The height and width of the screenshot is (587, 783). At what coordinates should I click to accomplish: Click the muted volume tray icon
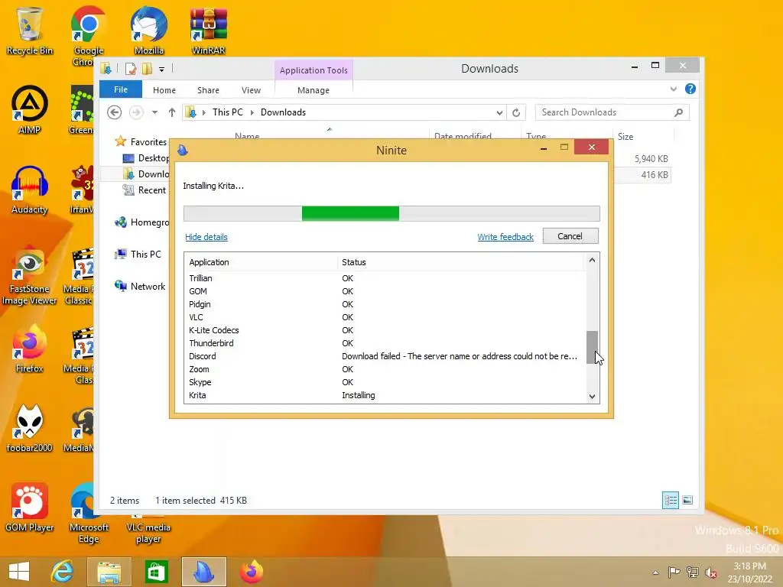tap(711, 572)
